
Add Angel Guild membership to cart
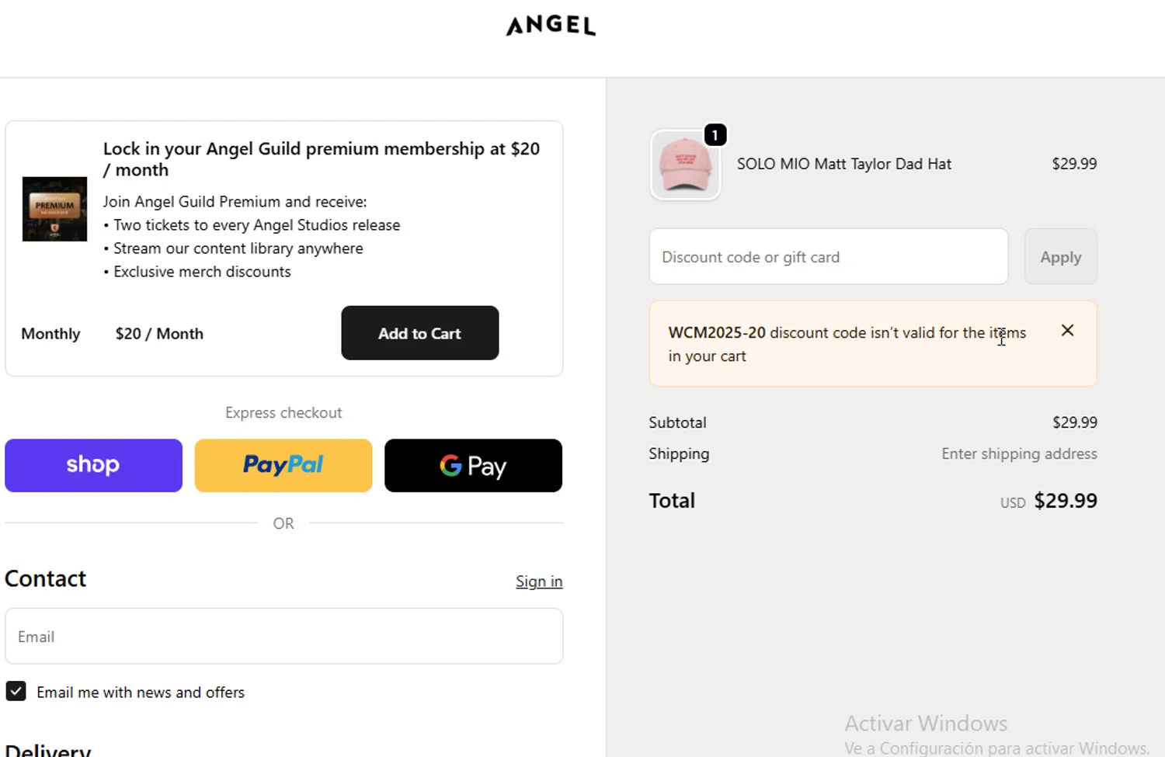click(419, 333)
